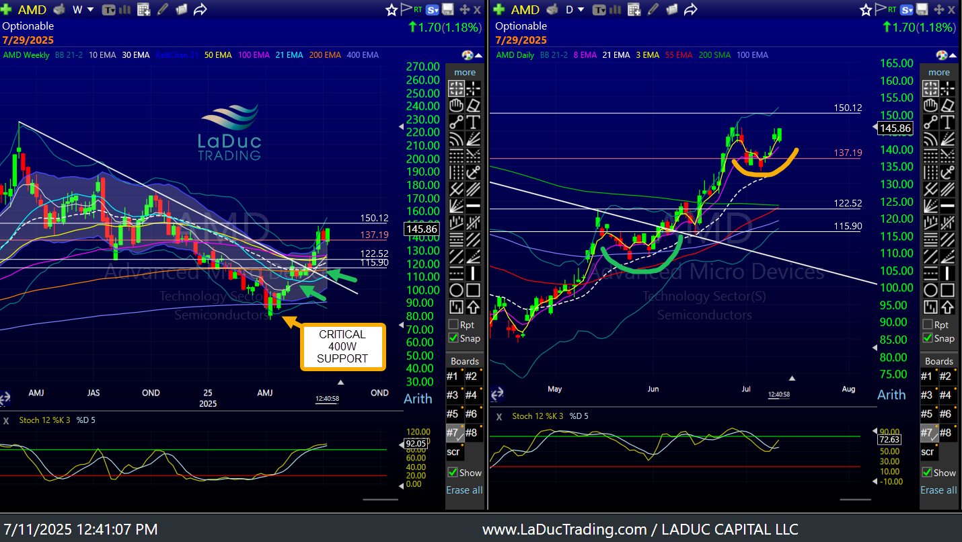Click the share arrow icon on daily chart
962x542 pixels.
click(x=690, y=9)
